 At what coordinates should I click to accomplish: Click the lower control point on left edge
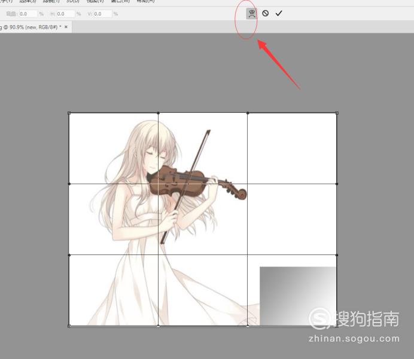point(69,255)
